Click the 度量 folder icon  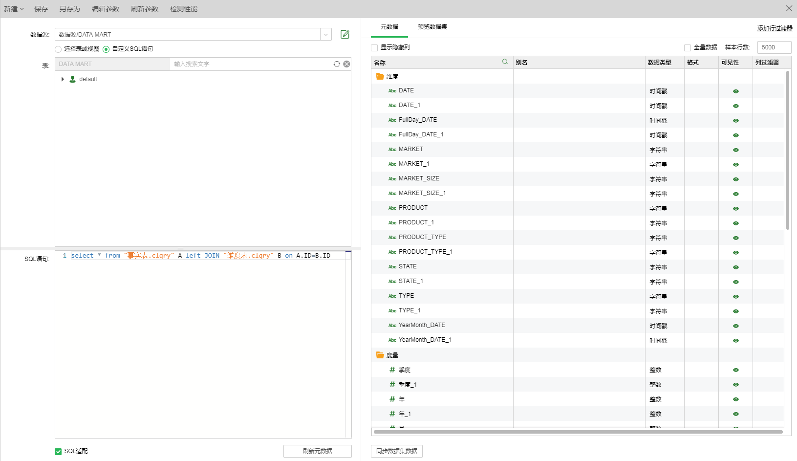click(380, 355)
